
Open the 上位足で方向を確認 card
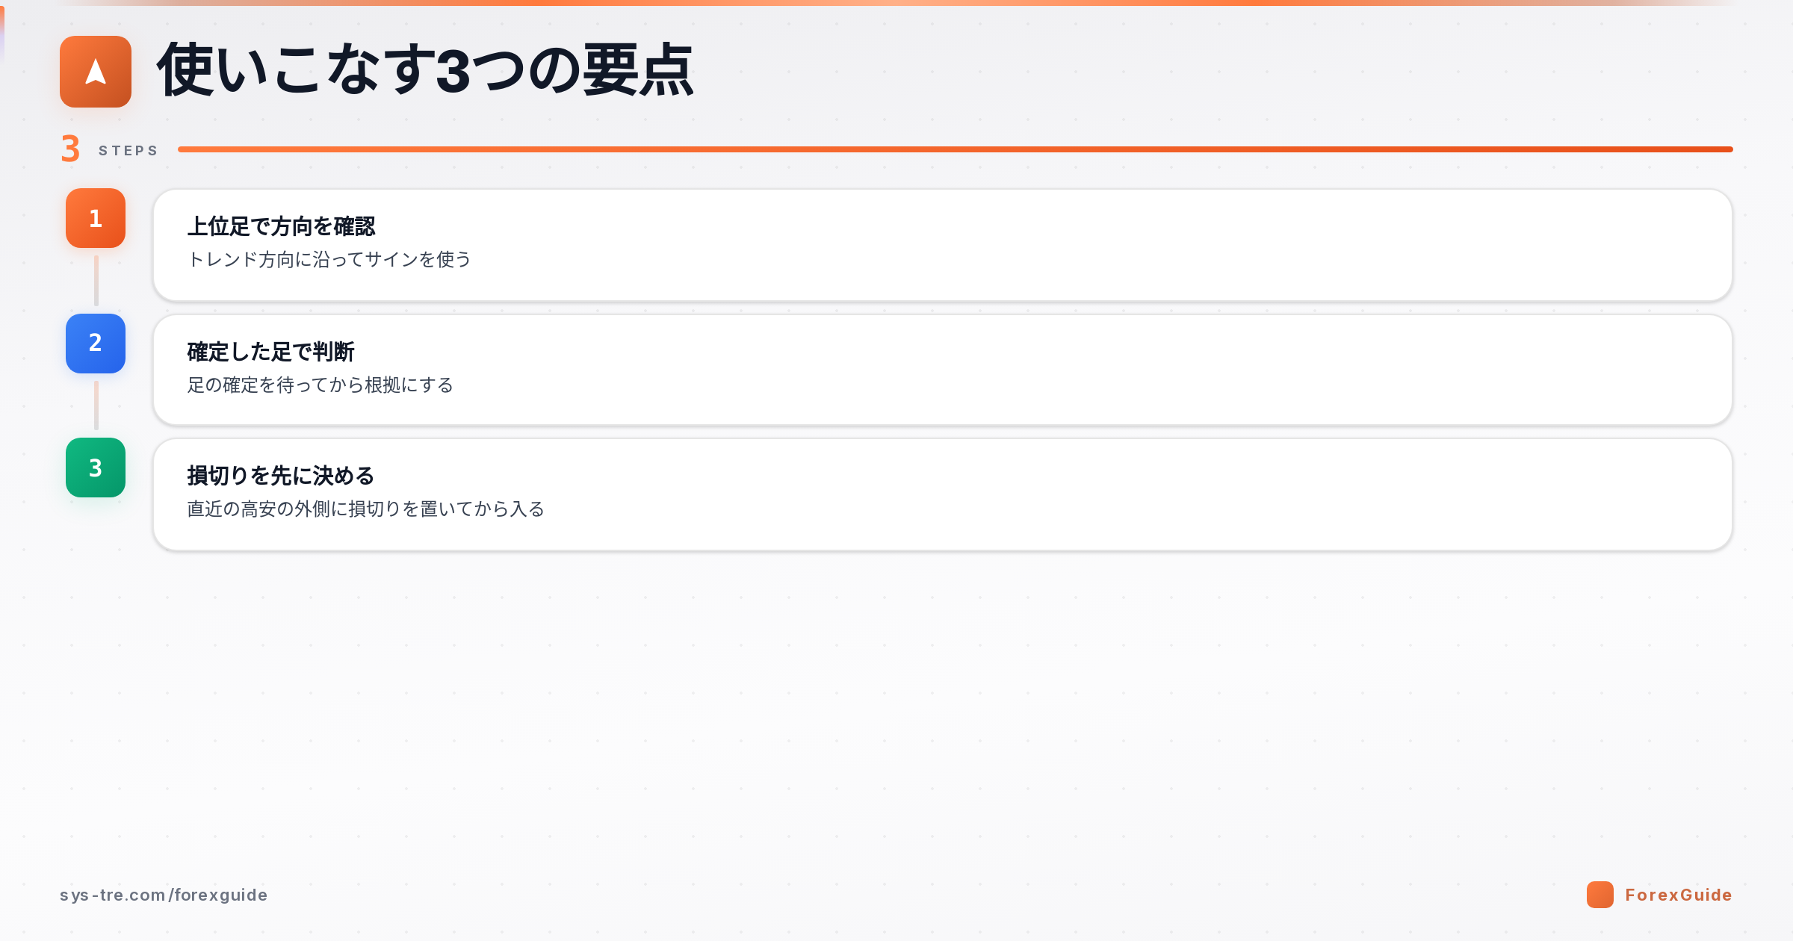coord(943,245)
